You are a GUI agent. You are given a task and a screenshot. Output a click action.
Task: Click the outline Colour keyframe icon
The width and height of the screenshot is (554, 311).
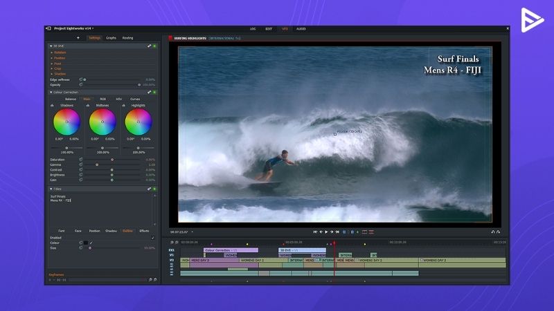point(80,243)
